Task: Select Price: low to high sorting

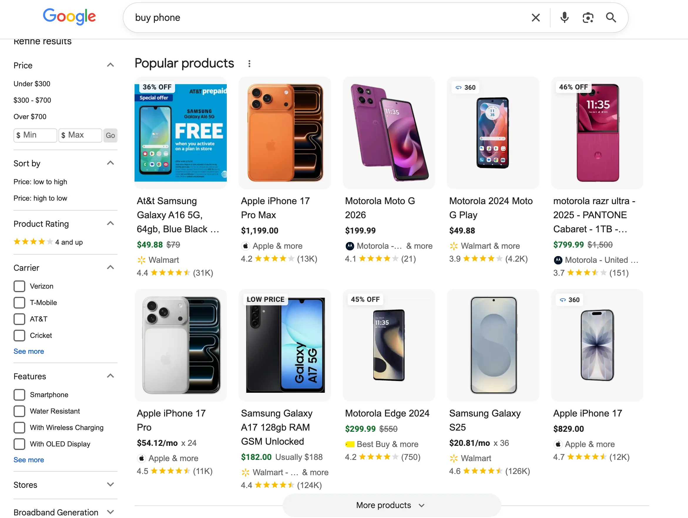Action: 40,182
